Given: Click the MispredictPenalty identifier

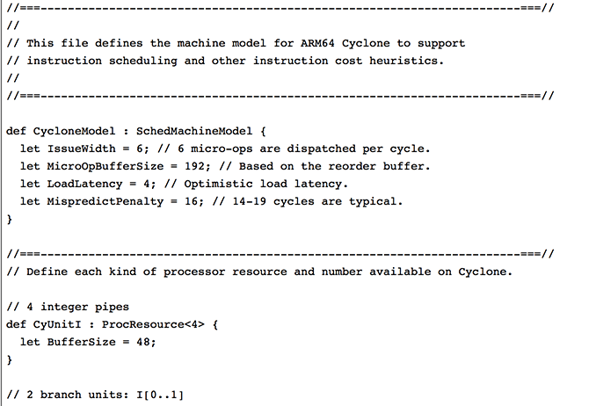Looking at the screenshot, I should click(105, 201).
